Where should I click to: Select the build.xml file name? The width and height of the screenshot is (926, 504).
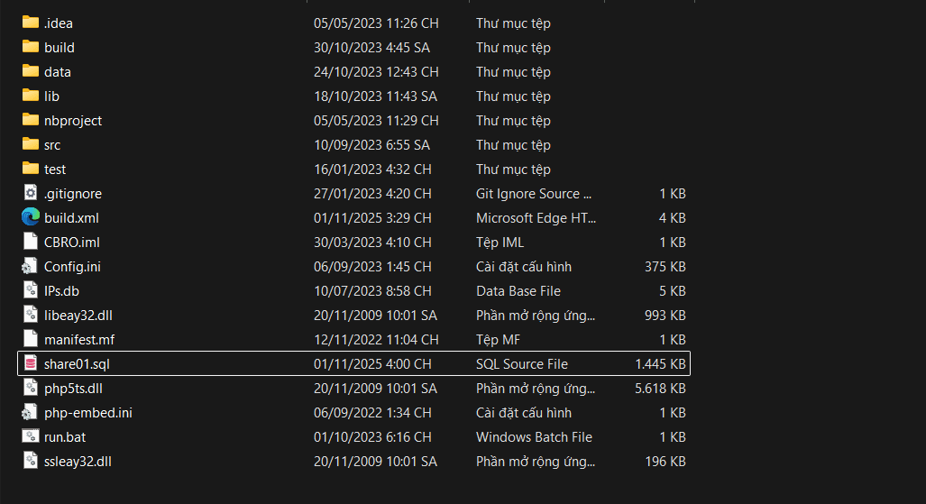click(71, 217)
